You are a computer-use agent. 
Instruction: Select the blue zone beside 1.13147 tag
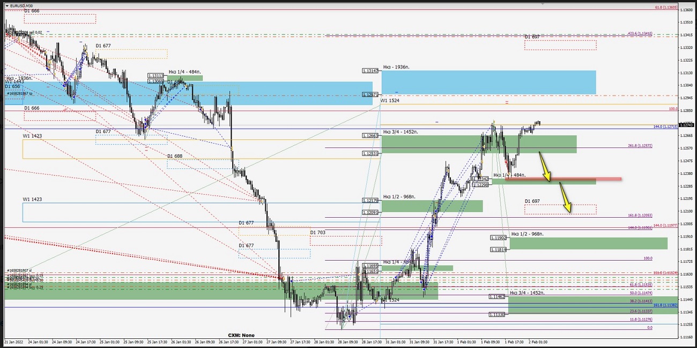[x=488, y=82]
